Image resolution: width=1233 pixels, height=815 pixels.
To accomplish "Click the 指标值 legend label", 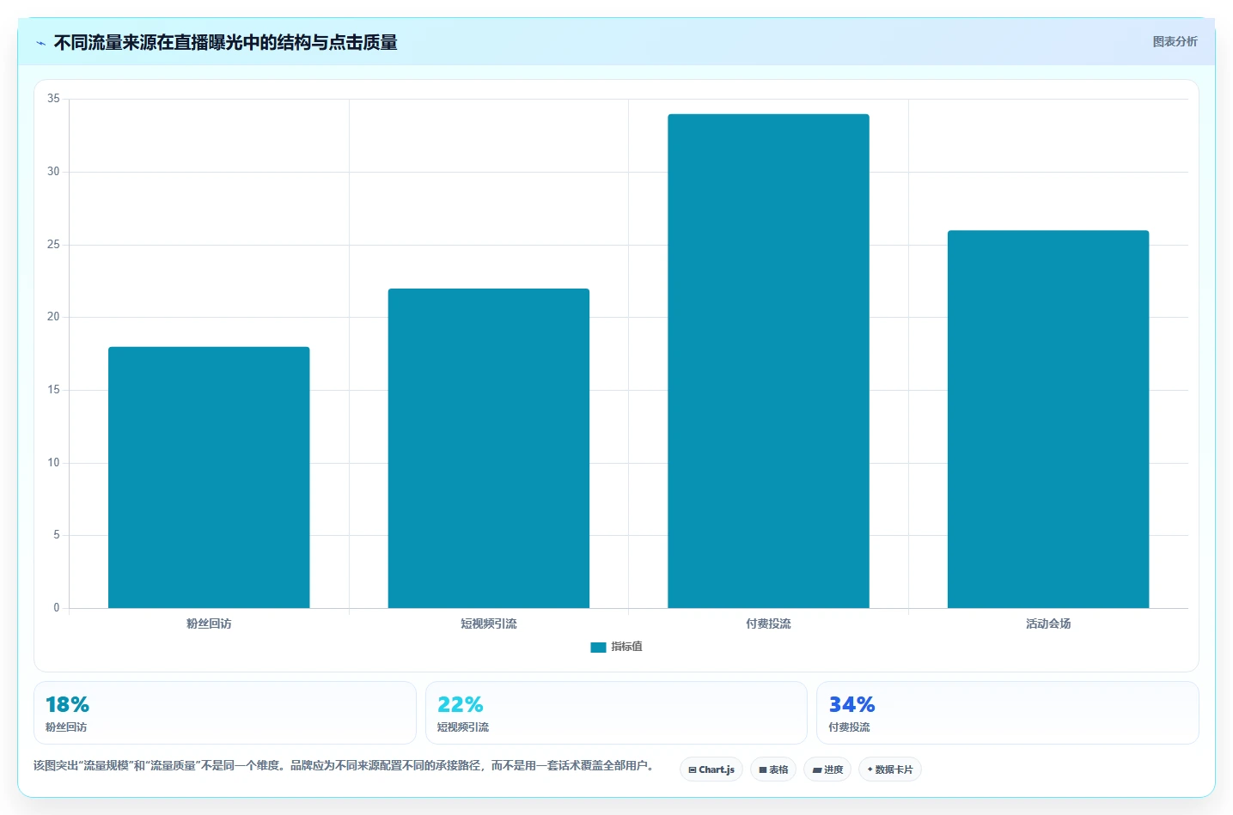I will (626, 647).
